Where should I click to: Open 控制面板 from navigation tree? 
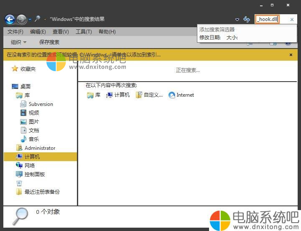31,175
